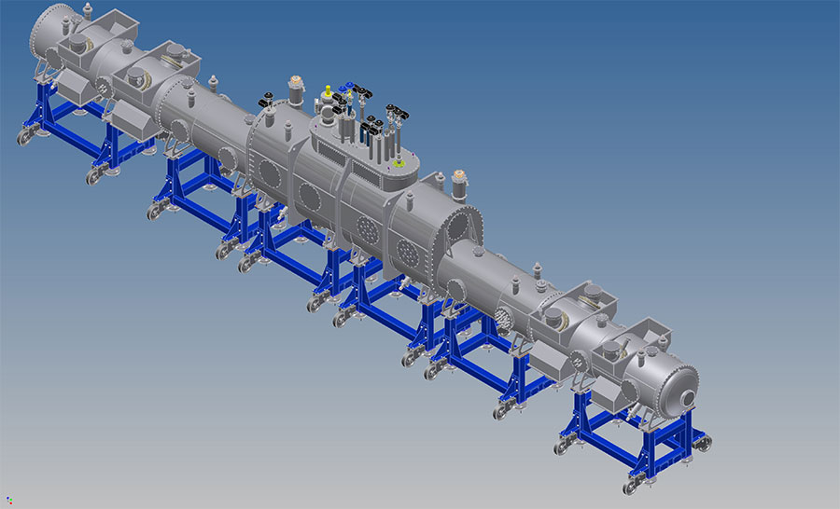Select the end cap port at the far right
Screen dimensions: 840x509
689,397
